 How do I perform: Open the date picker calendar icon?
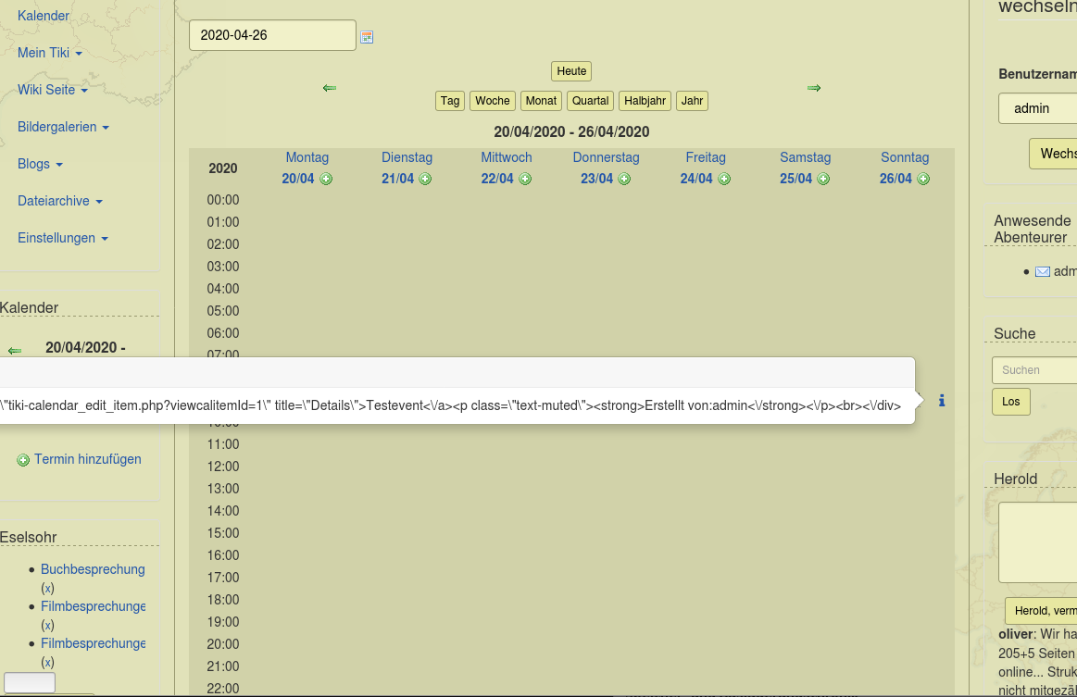[367, 37]
